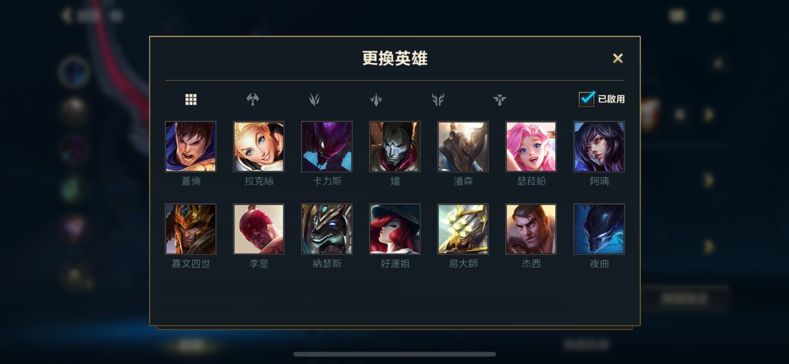The height and width of the screenshot is (364, 789).
Task: Choose champion 蓋倫
Action: [x=191, y=146]
